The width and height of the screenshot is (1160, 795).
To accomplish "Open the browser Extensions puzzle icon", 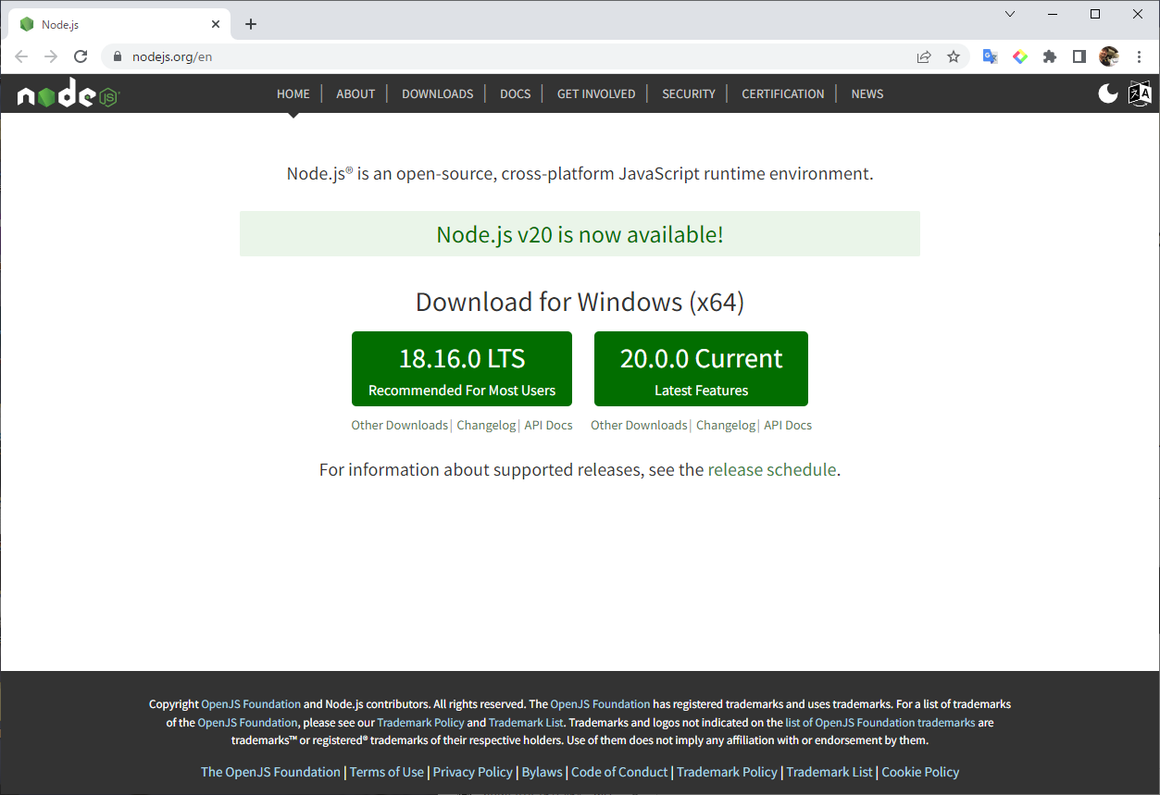I will tap(1049, 56).
